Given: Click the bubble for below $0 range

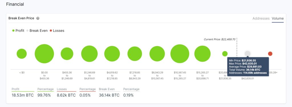Looking at the screenshot, I should click(22, 54).
